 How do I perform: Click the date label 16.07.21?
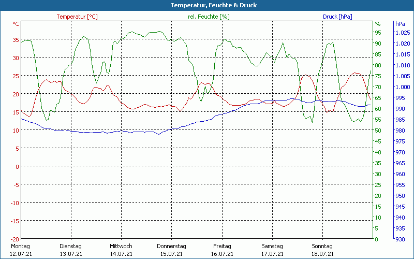click(222, 254)
